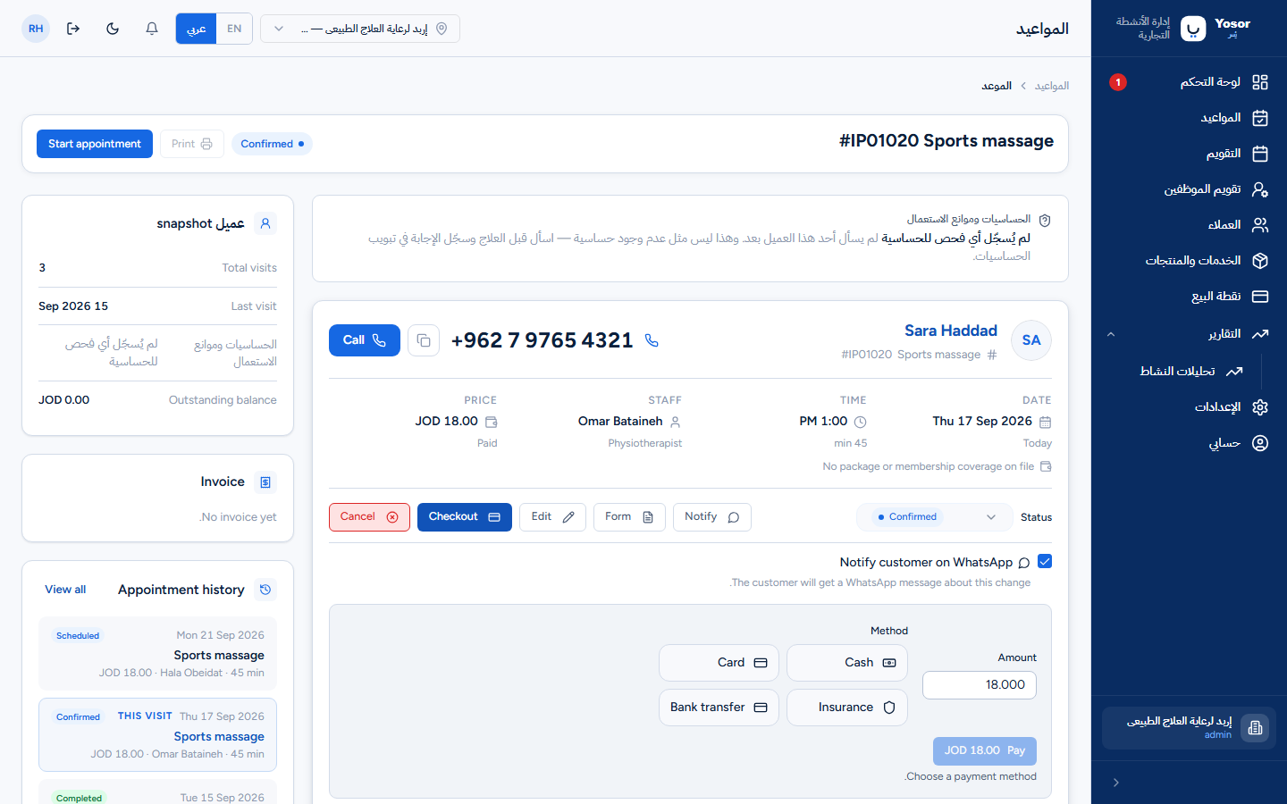Uncheck Notify customer on WhatsApp
1287x804 pixels.
coord(1045,561)
